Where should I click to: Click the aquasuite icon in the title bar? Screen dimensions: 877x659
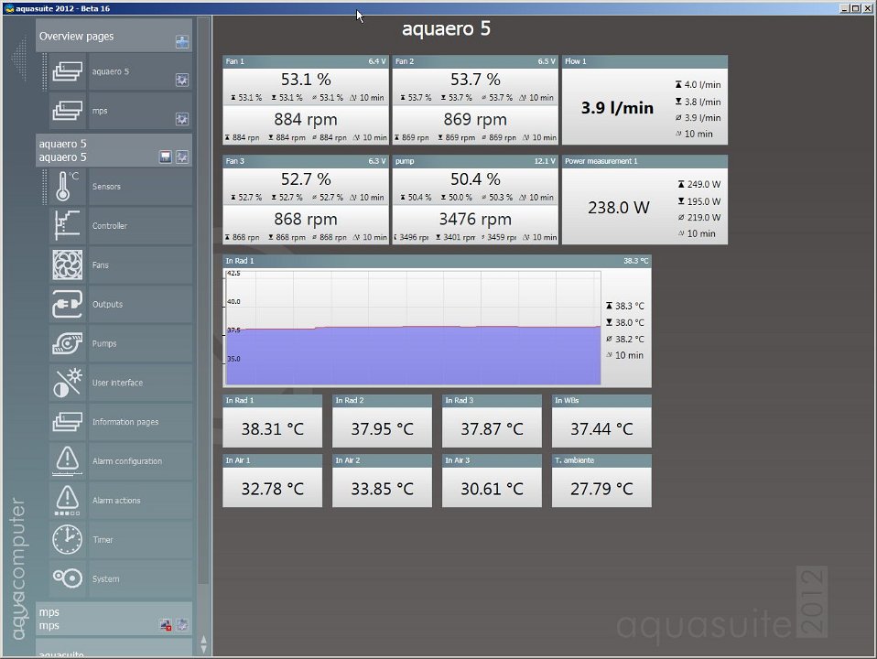pos(9,8)
